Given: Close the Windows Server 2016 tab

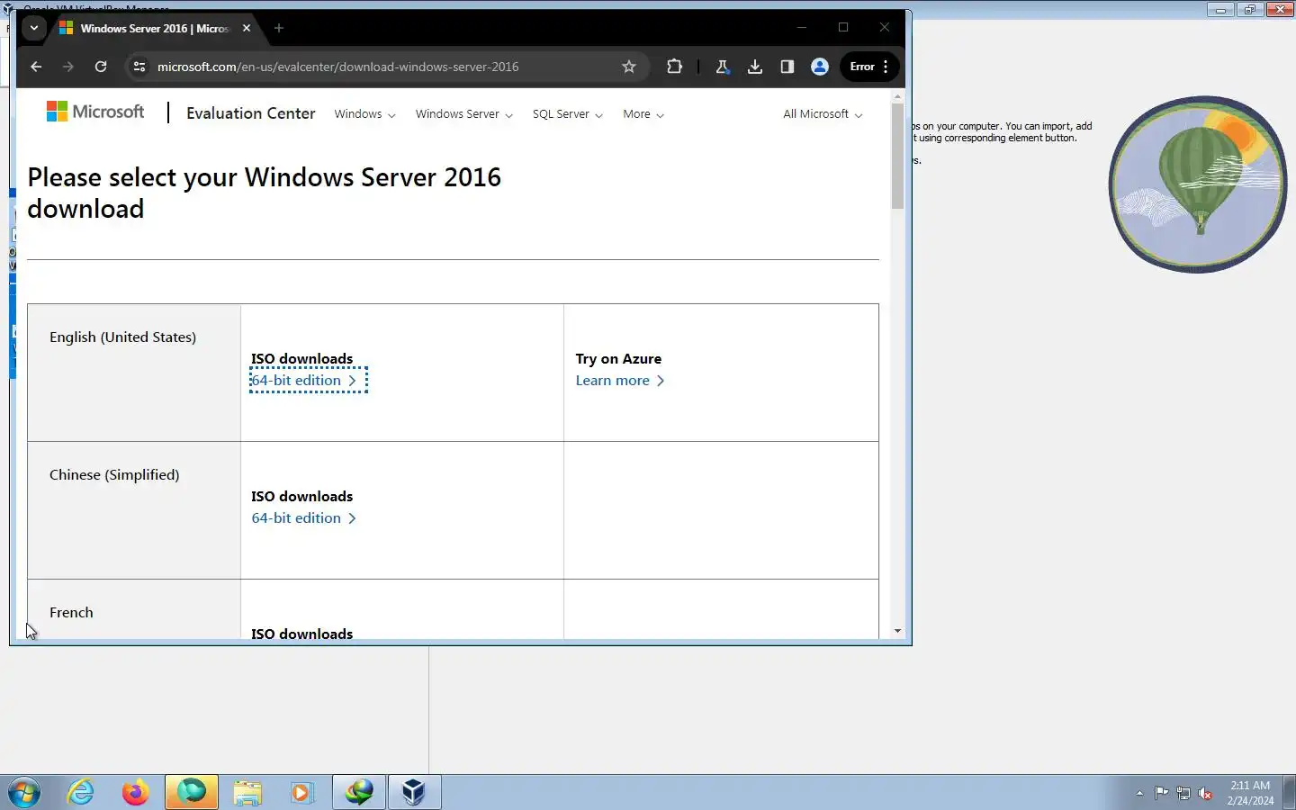Looking at the screenshot, I should 247,28.
